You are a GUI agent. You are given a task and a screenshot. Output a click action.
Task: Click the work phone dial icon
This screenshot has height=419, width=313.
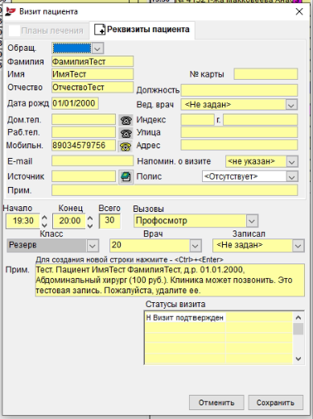coord(126,133)
